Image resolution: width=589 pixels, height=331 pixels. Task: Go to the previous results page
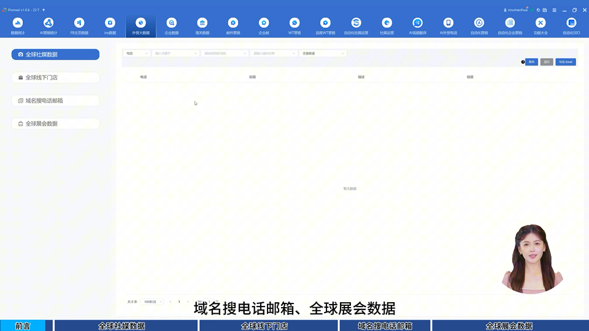point(170,302)
